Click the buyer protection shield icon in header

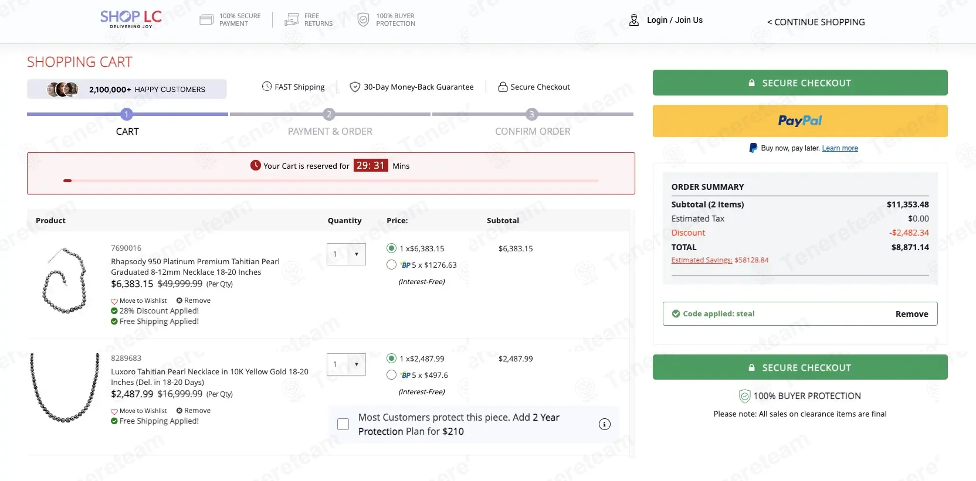[364, 20]
